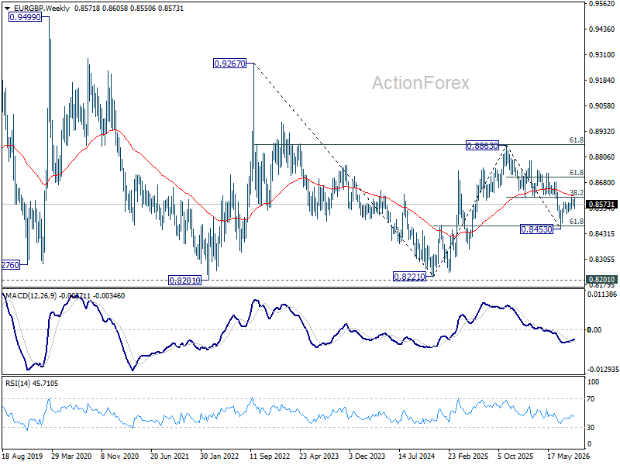Select the 0.88630 high price label
Screen dimensions: 620x465
click(482, 146)
